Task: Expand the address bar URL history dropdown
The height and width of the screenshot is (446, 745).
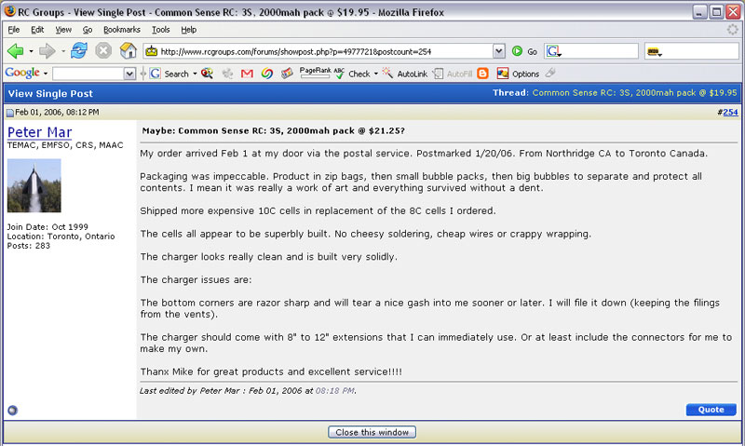Action: [498, 51]
